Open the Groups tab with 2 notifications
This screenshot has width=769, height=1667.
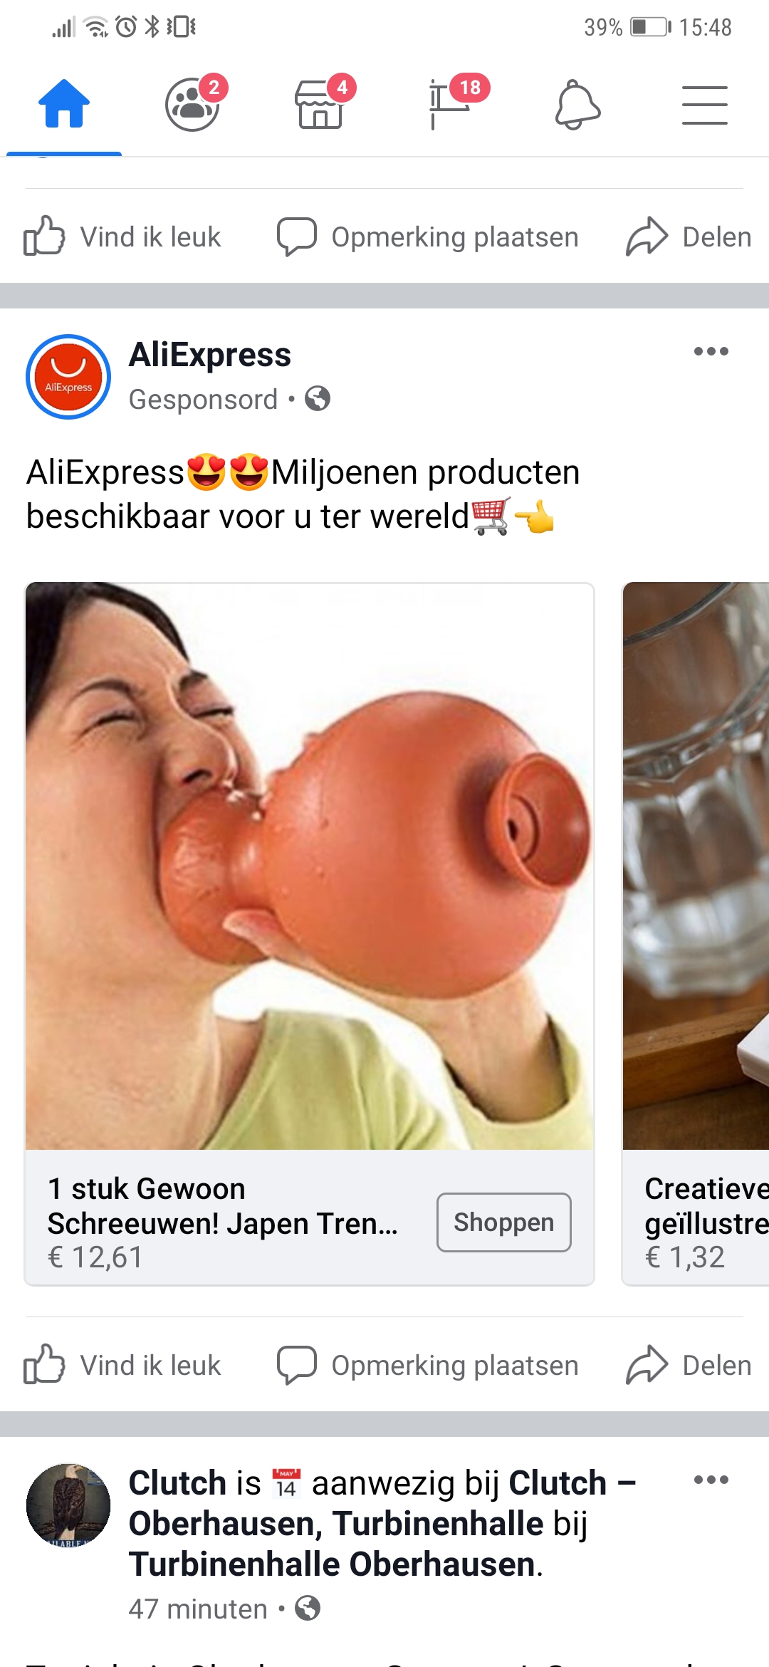point(192,105)
